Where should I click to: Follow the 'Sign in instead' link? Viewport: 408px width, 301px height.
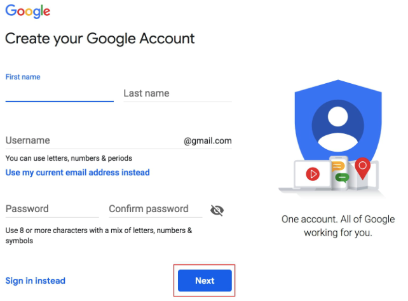point(35,281)
